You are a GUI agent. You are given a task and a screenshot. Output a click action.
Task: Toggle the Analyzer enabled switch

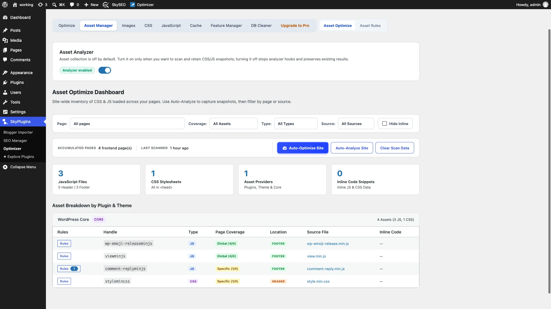click(105, 70)
